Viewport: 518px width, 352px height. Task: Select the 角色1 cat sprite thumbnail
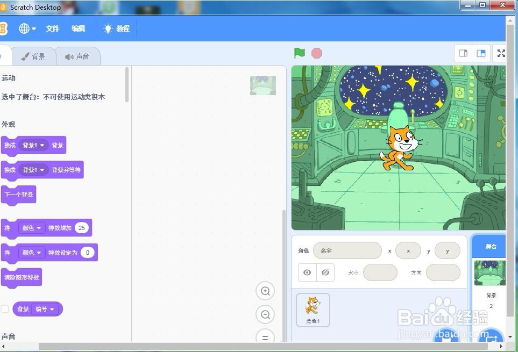click(313, 310)
